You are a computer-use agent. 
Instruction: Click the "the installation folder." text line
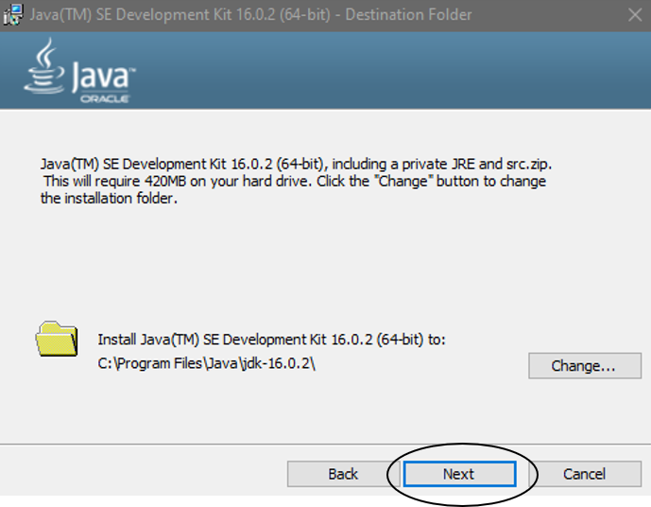tap(110, 199)
